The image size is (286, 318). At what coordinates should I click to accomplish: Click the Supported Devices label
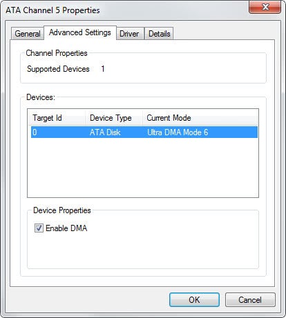click(58, 69)
